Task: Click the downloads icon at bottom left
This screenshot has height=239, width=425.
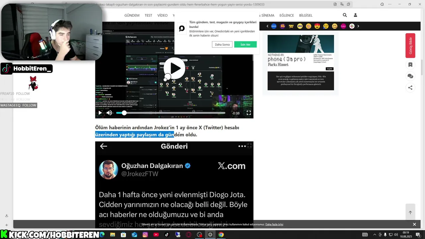Action: [x=6, y=215]
